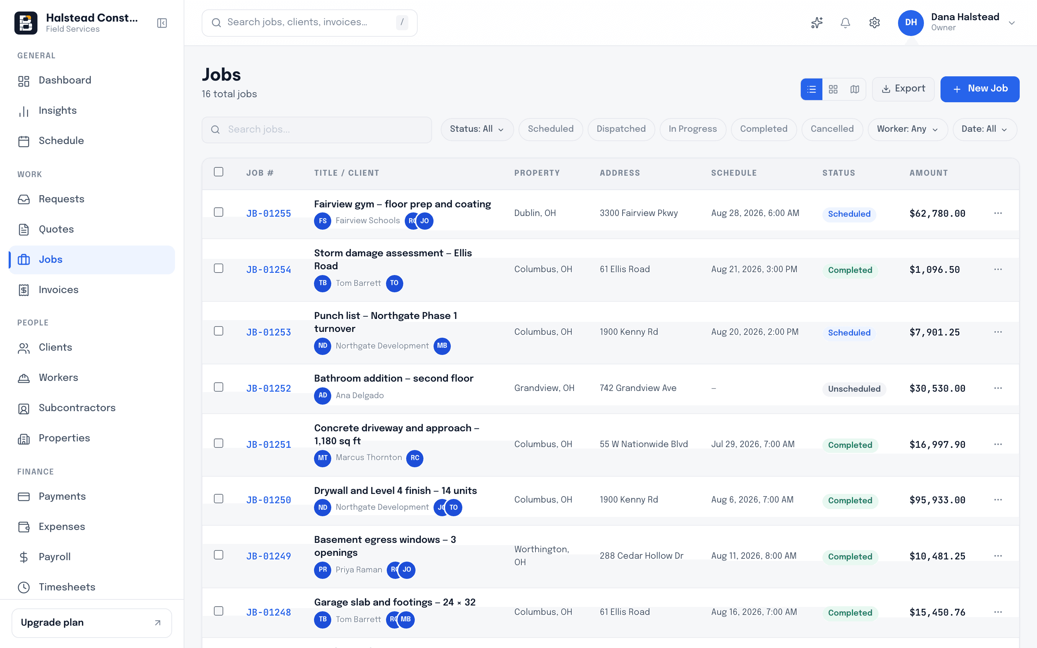Open row actions for JB-01250
This screenshot has width=1037, height=648.
point(998,500)
